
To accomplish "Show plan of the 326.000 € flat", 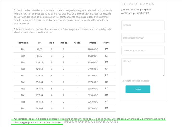I will 107,102.
